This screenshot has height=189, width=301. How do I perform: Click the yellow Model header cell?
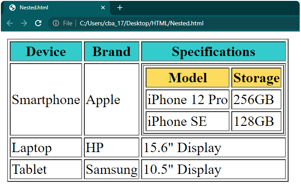pos(187,78)
